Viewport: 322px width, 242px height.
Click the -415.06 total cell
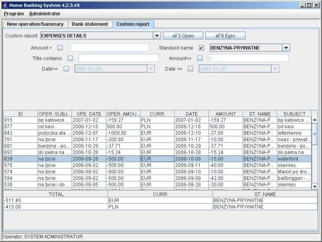click(x=56, y=207)
